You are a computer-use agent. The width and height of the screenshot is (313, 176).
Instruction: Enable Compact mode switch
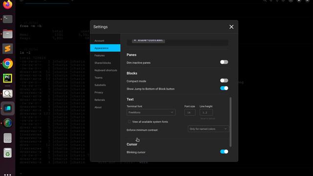coord(224,80)
